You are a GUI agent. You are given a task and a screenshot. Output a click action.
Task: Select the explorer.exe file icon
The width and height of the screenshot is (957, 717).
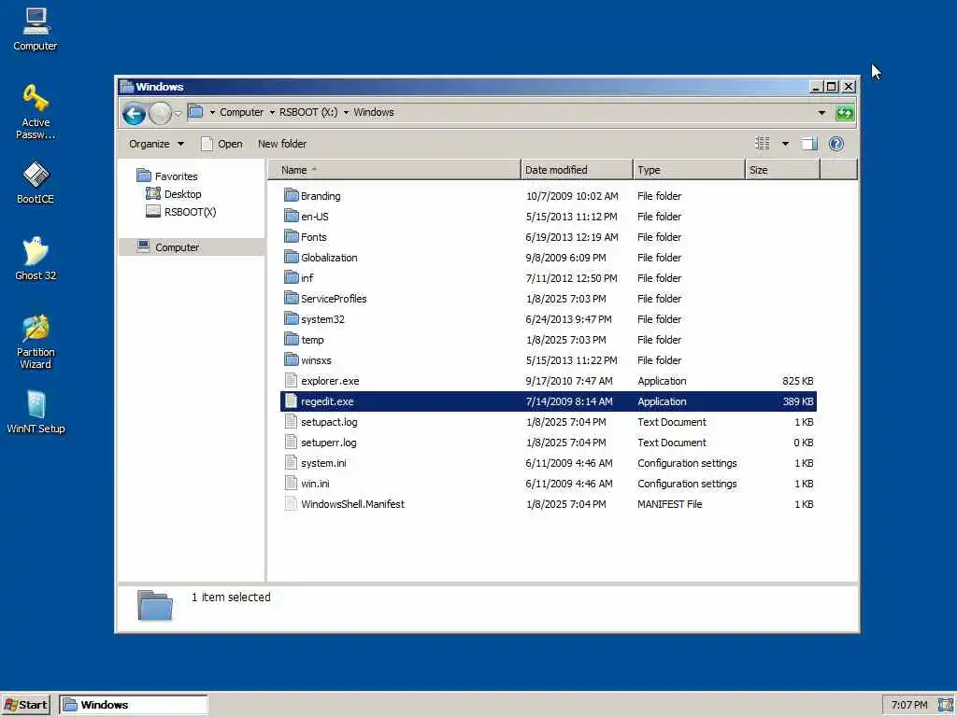pyautogui.click(x=292, y=381)
